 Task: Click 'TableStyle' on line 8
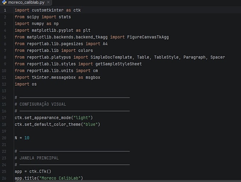pos(166,57)
